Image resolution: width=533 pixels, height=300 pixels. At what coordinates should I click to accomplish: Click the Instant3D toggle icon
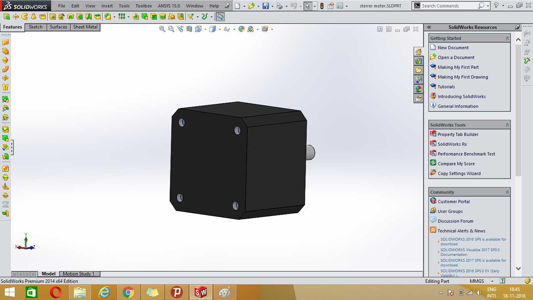click(x=220, y=16)
